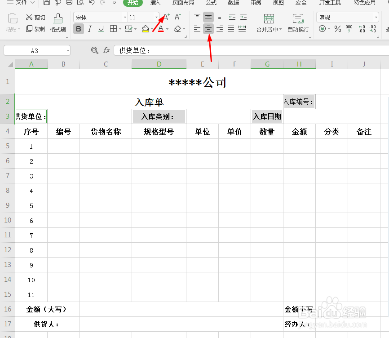
Task: Apply the Format Painter tool
Action: pos(57,23)
